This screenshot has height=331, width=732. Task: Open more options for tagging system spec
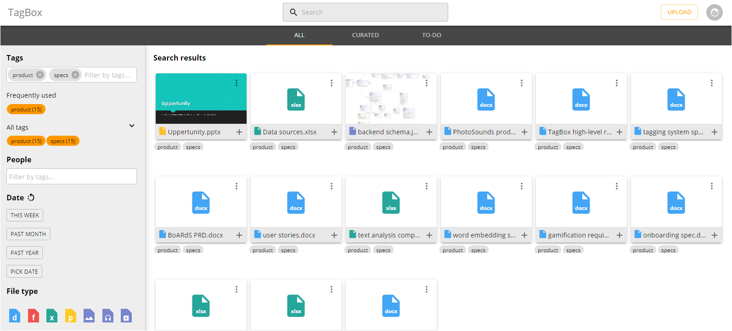tap(712, 83)
